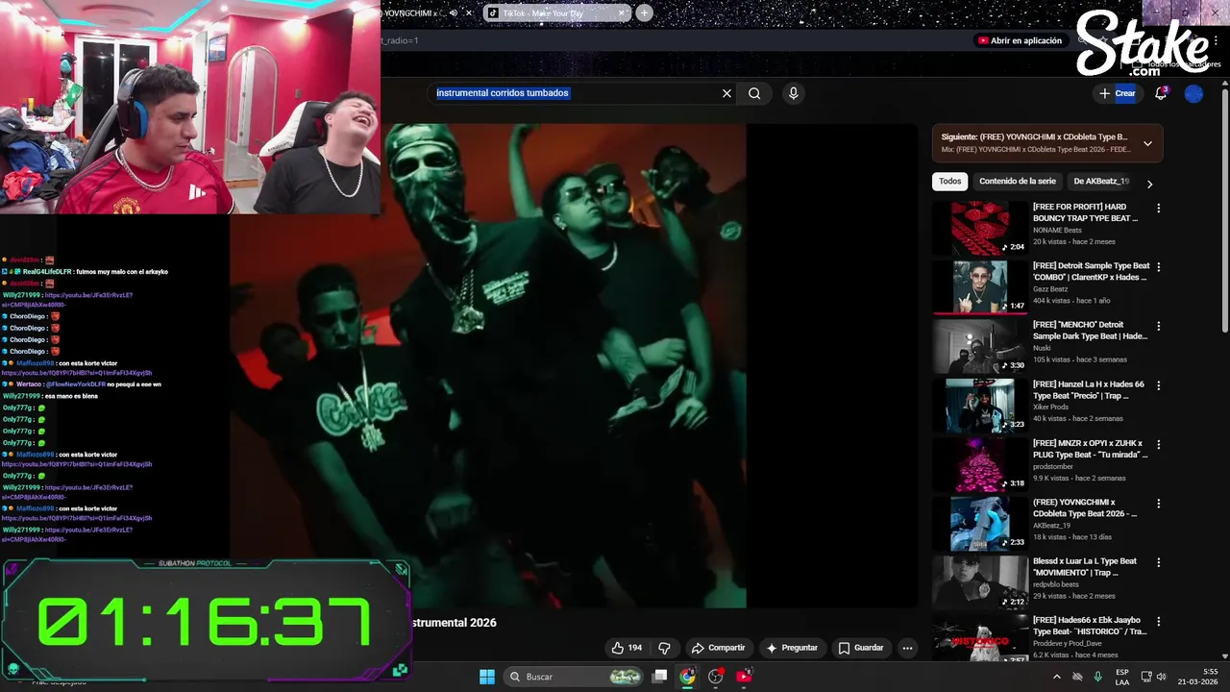Viewport: 1230px width, 692px height.
Task: Close the TikTok browser tab
Action: (622, 12)
